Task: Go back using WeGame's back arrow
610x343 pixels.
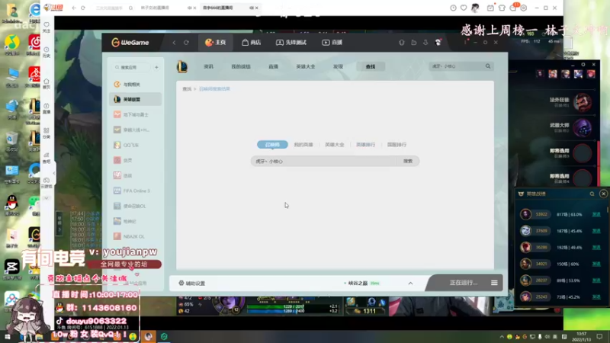Action: pyautogui.click(x=174, y=43)
